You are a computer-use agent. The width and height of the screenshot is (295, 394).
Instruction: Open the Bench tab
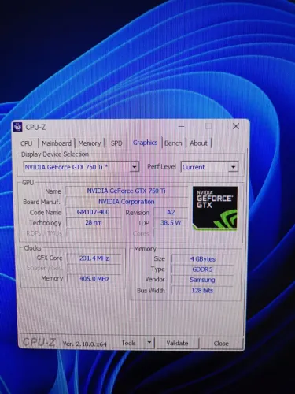coord(173,143)
